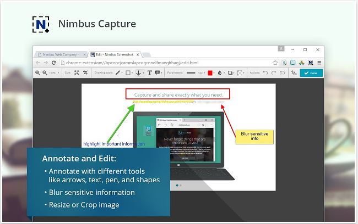The height and width of the screenshot is (224, 358).
Task: Undo the last action
Action: pos(265,72)
